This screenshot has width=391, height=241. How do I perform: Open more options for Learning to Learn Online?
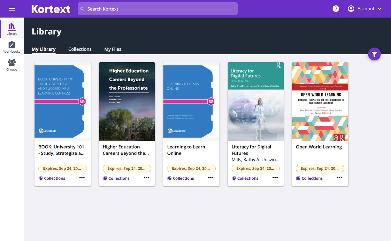pyautogui.click(x=211, y=177)
